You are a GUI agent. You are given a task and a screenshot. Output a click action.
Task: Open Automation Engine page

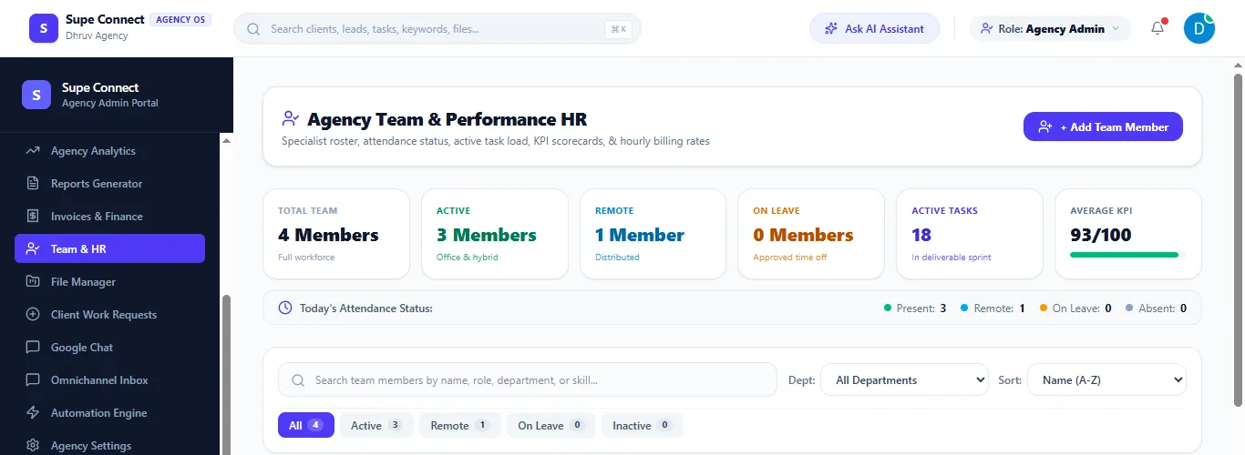pyautogui.click(x=109, y=413)
